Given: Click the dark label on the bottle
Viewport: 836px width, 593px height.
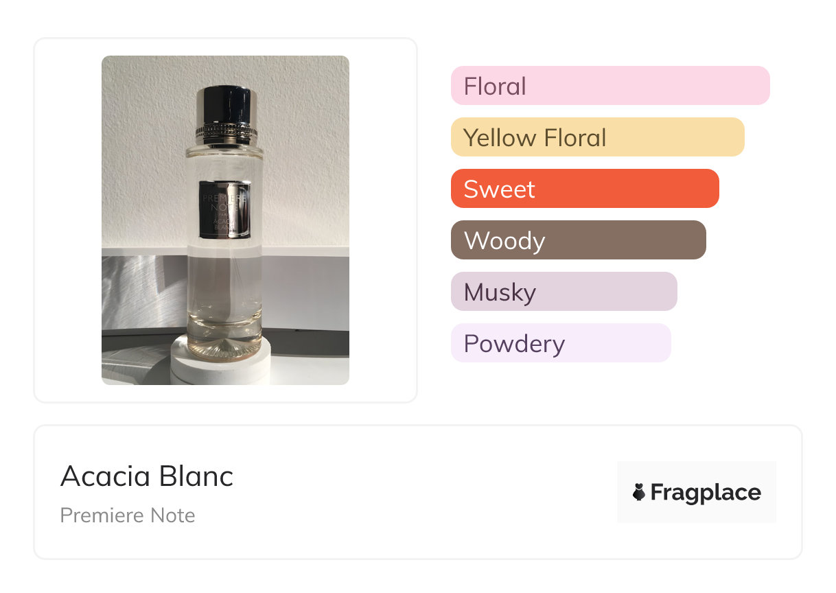Looking at the screenshot, I should (x=225, y=209).
